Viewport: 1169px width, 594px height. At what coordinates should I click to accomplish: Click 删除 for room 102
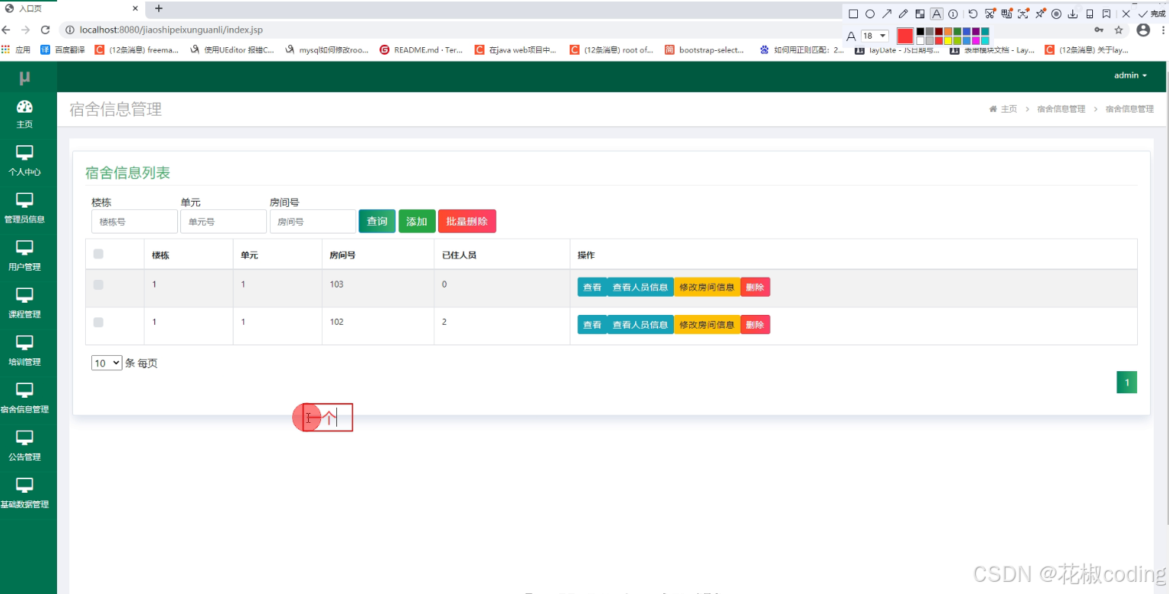click(x=754, y=325)
